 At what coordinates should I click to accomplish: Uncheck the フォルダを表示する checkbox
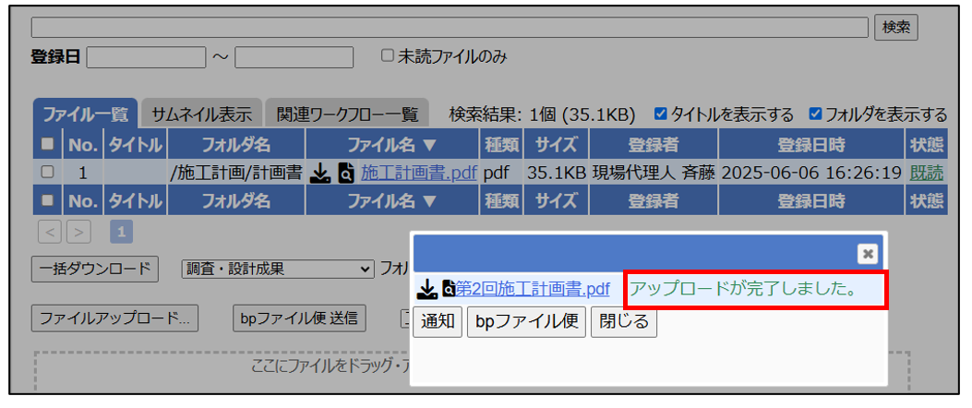click(815, 114)
